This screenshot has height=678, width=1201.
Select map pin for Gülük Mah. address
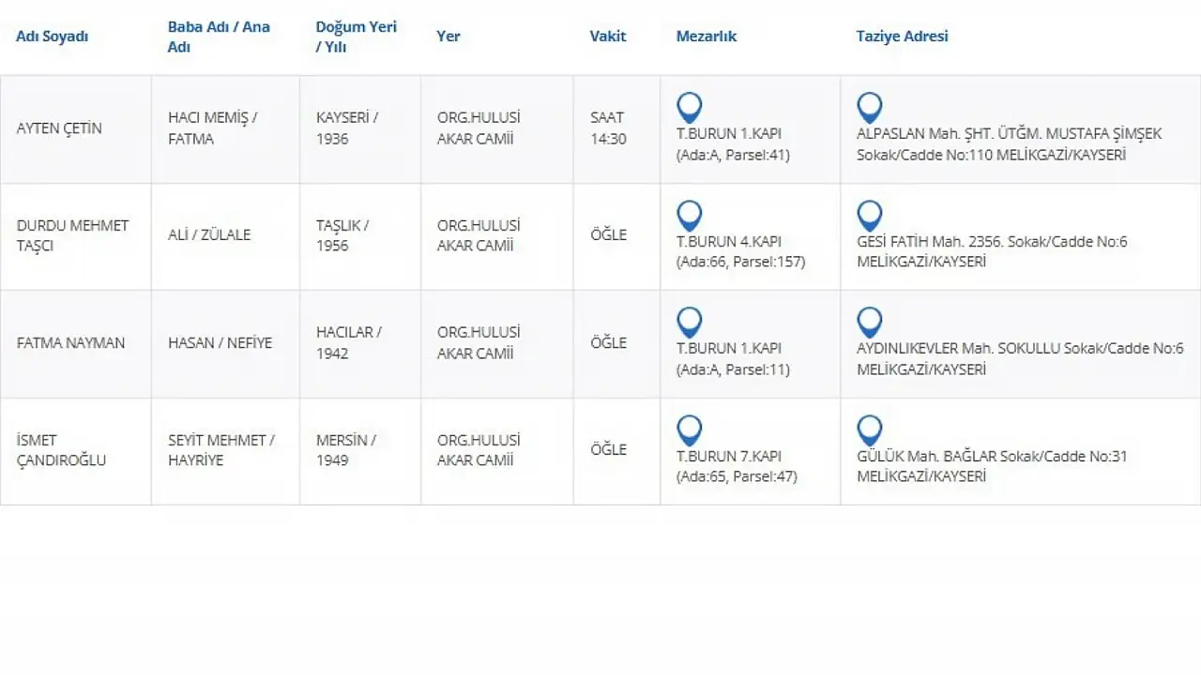click(x=870, y=430)
